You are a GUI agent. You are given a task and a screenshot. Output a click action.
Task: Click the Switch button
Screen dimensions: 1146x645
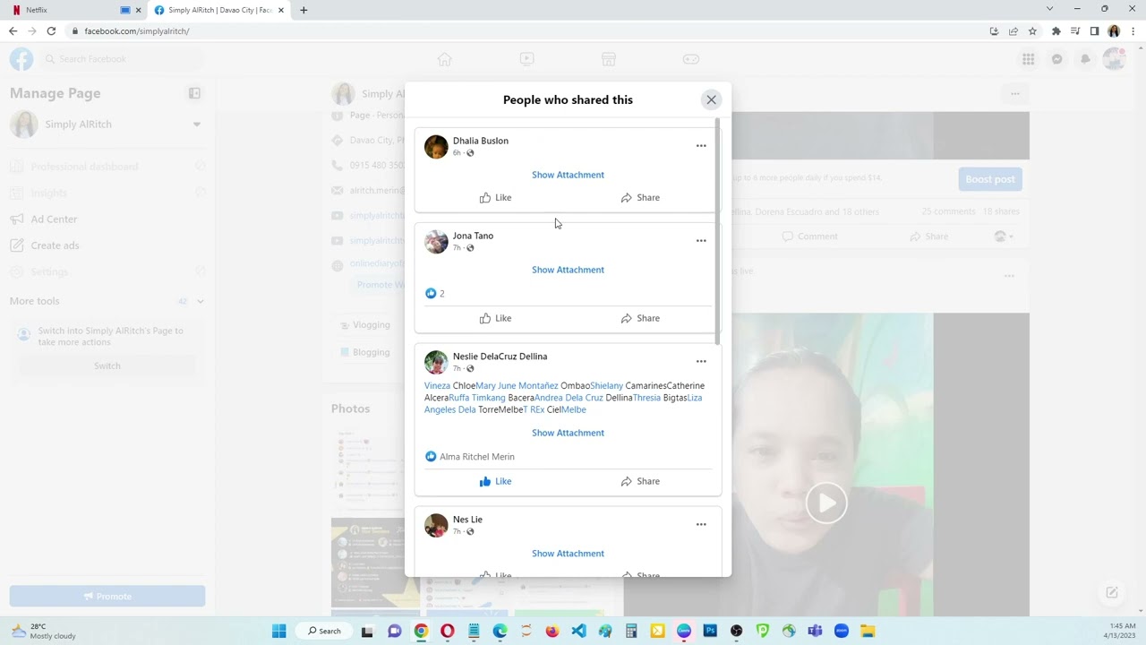[x=107, y=365]
